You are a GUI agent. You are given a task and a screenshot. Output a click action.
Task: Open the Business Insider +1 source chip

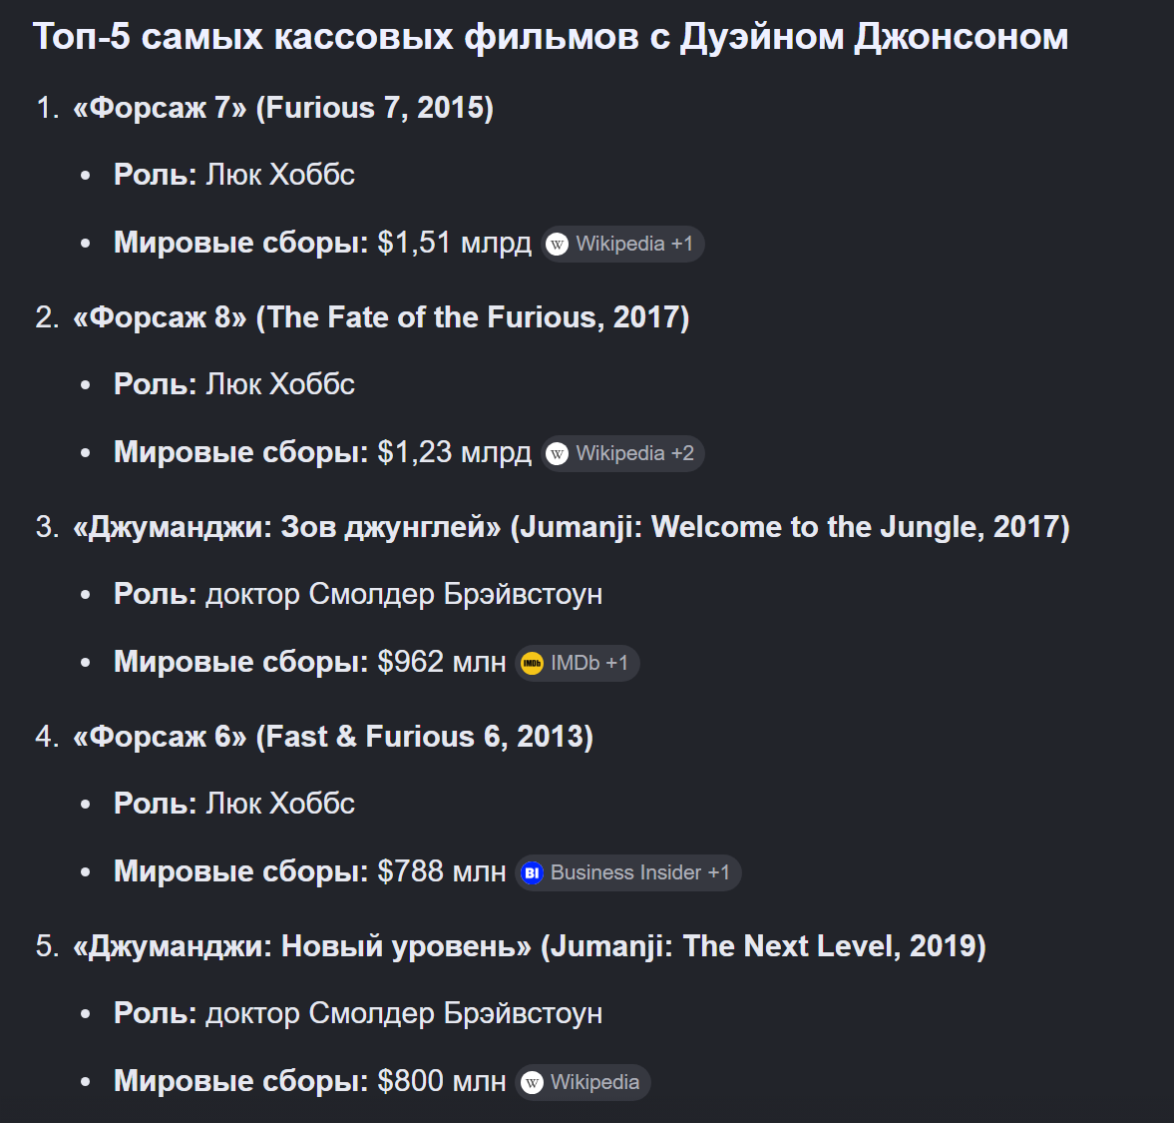tap(628, 873)
